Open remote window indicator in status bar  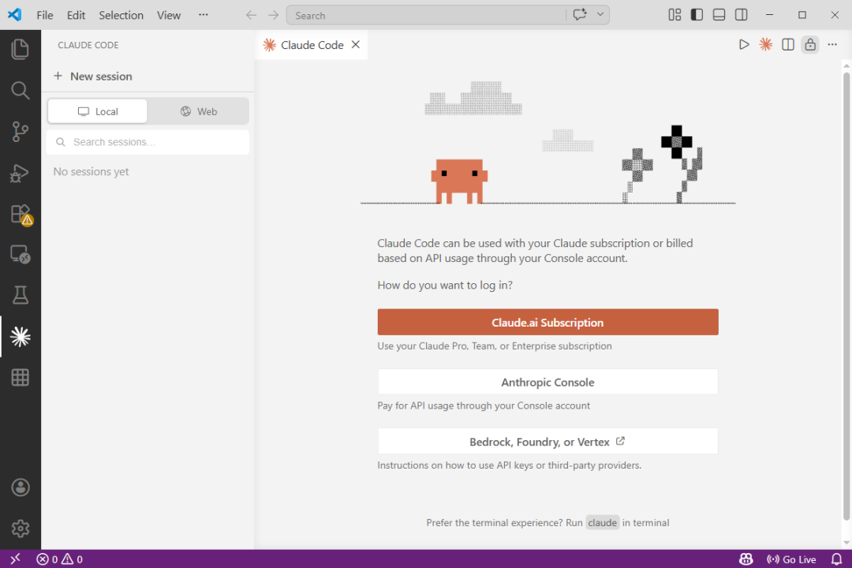click(15, 559)
